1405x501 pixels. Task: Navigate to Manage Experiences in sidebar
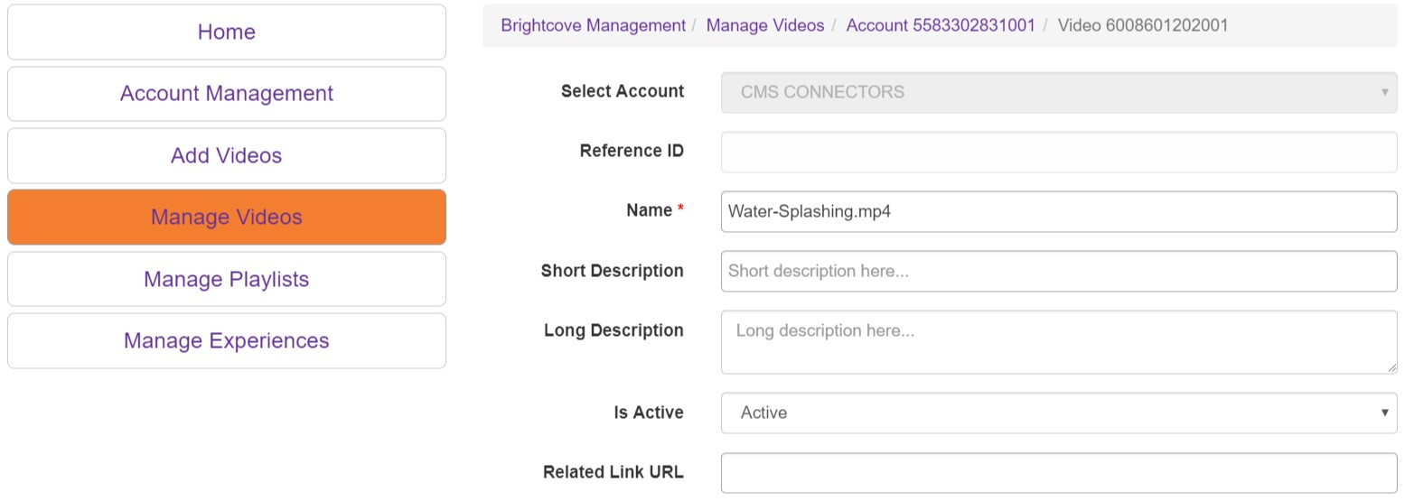[x=226, y=341]
